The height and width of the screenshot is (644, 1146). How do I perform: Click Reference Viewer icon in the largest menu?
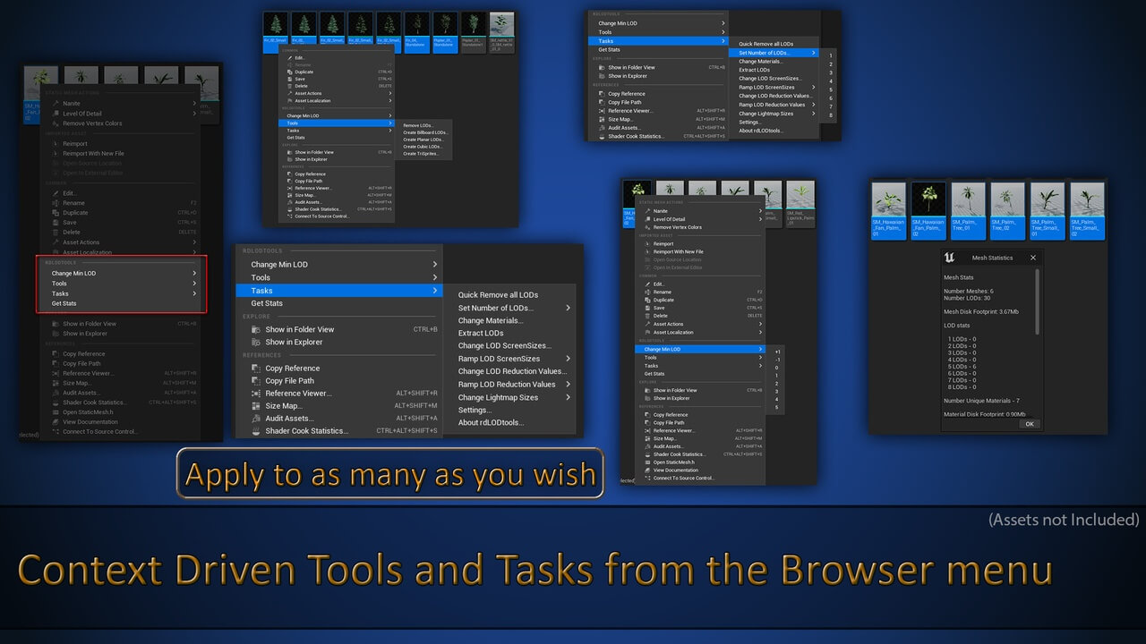257,394
